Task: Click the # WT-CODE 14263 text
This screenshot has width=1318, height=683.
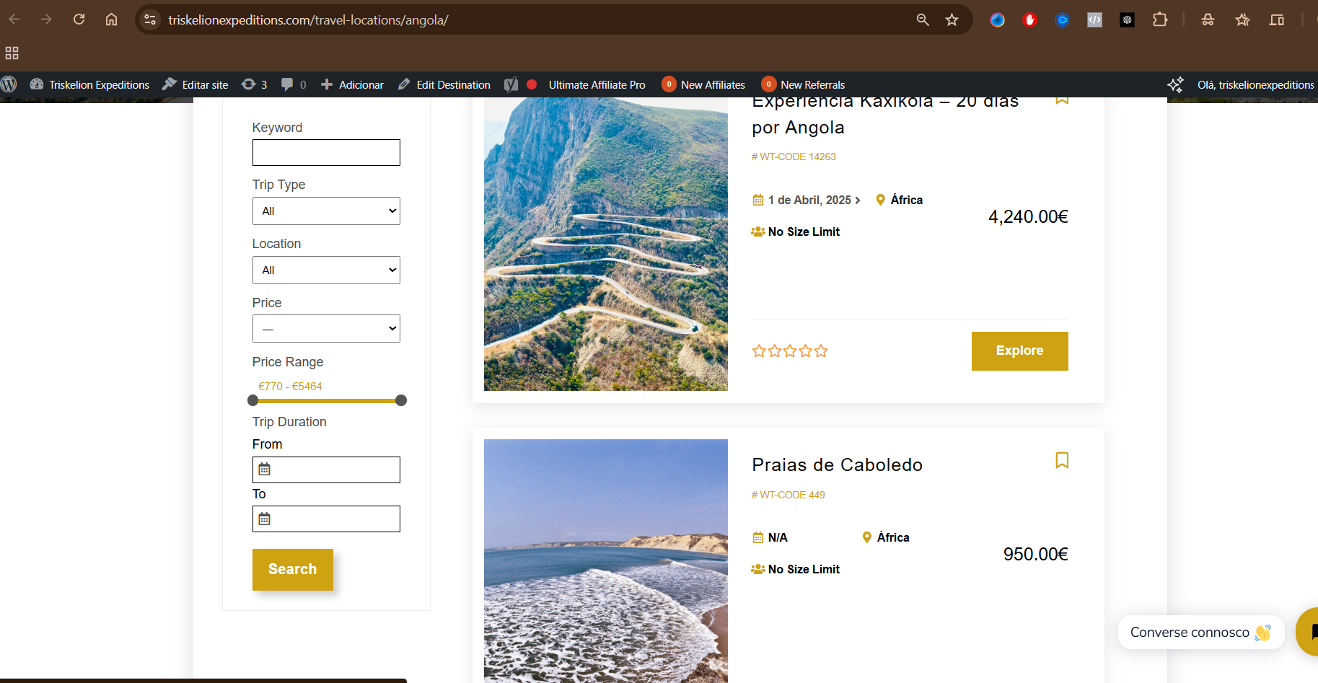Action: click(794, 157)
